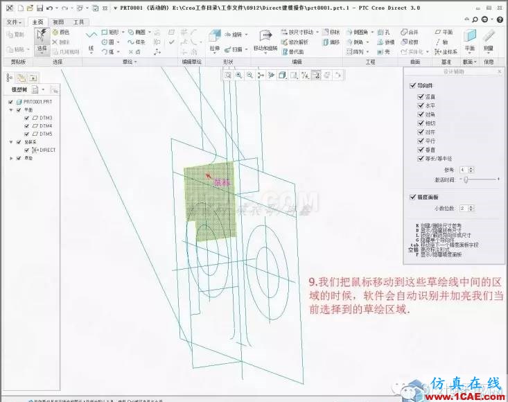Toggle the 垂直 perpendicular guide checkbox
Image resolution: width=508 pixels, height=402 pixels.
point(421,150)
